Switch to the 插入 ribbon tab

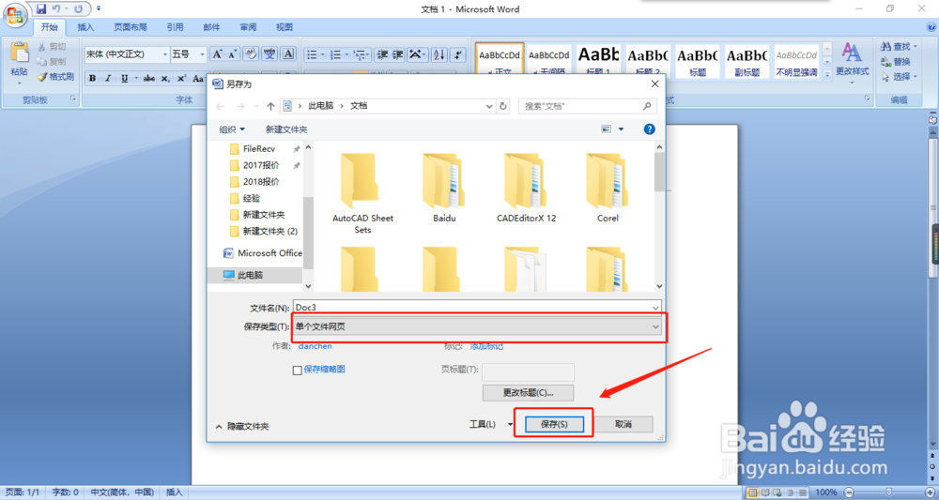point(85,27)
